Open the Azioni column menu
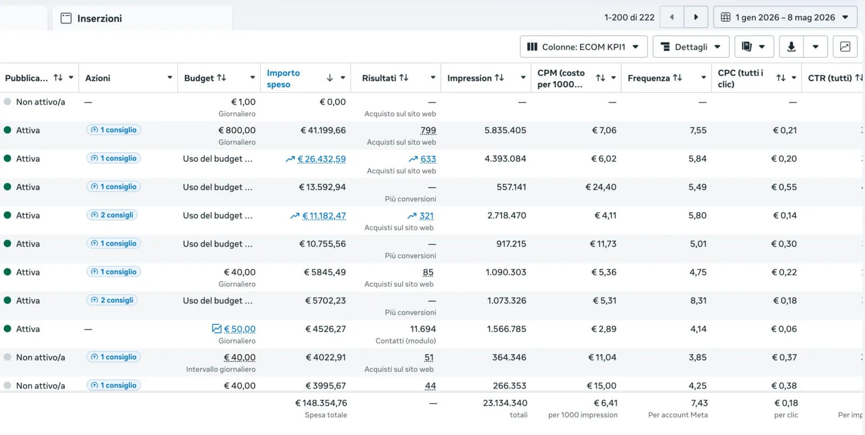The image size is (865, 435). pos(170,78)
